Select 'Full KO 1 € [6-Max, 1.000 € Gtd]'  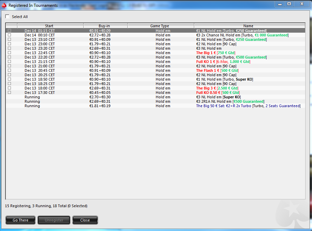coord(223,62)
